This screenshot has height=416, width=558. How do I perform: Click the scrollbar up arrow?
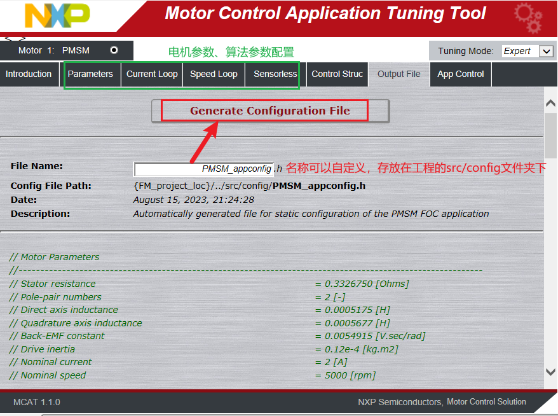(x=550, y=103)
